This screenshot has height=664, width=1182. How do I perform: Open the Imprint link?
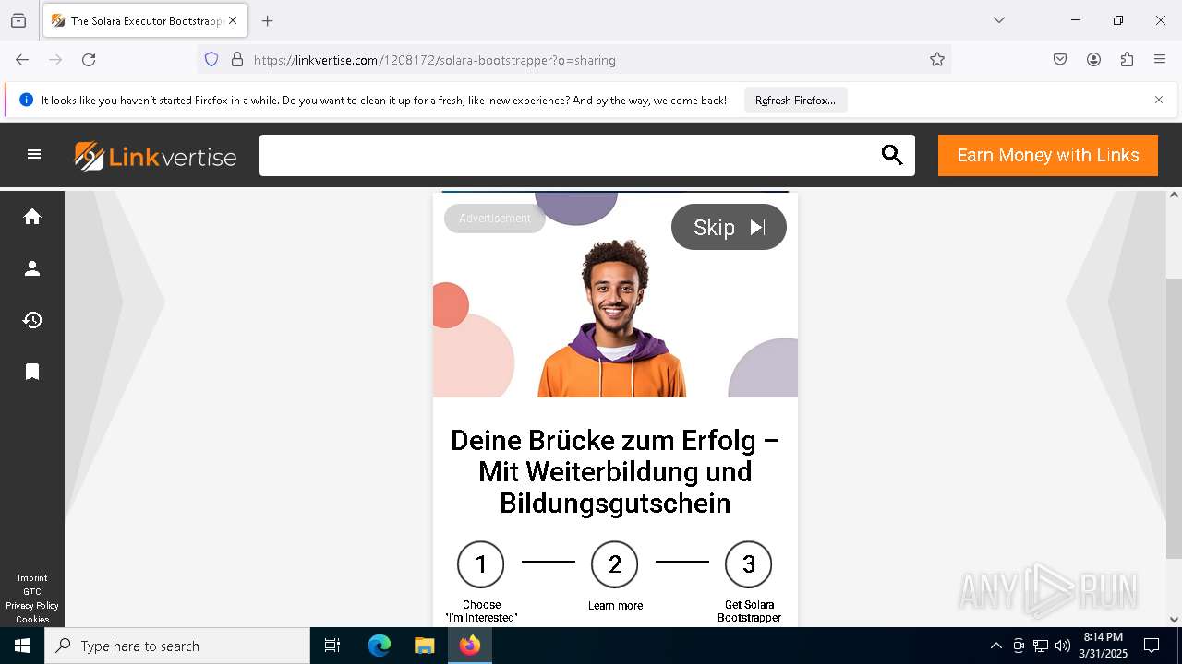click(32, 578)
